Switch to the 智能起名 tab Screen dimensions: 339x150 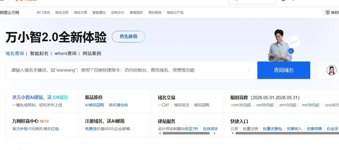tap(39, 53)
